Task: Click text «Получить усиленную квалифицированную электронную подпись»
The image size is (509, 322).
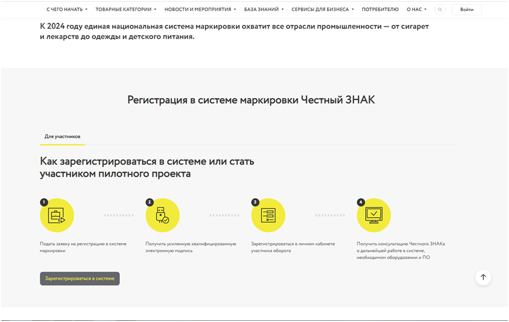Action: click(191, 247)
